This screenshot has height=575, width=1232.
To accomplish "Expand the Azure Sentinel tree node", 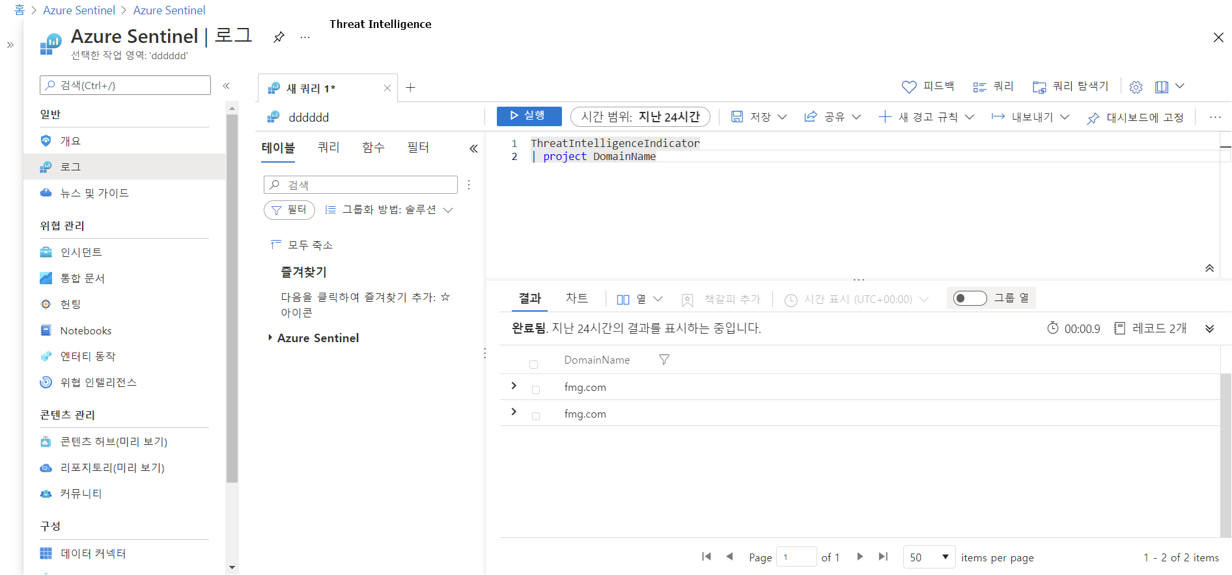I will click(270, 338).
